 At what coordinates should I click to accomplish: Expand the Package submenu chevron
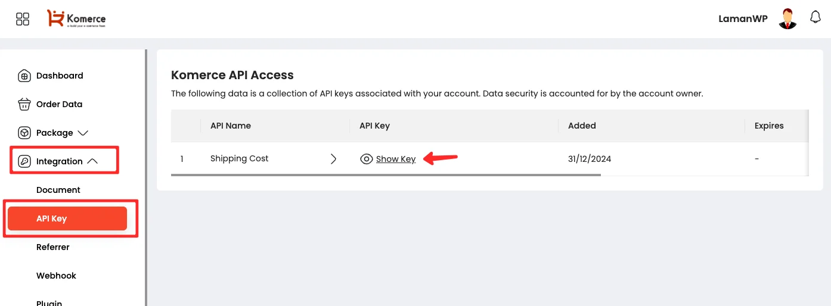pos(83,133)
